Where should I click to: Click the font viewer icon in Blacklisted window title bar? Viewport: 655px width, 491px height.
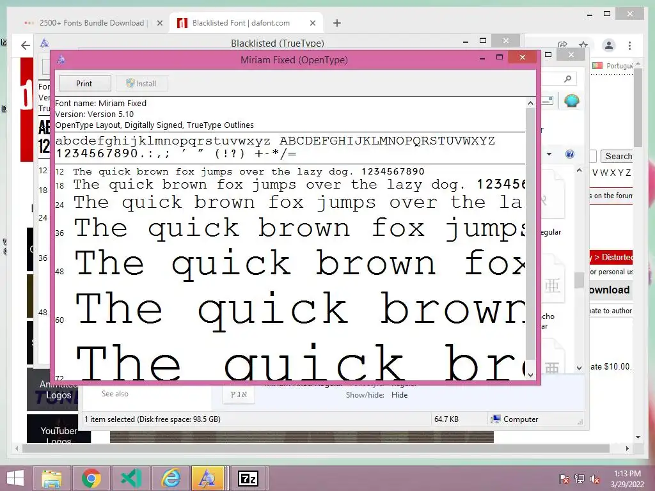(44, 43)
